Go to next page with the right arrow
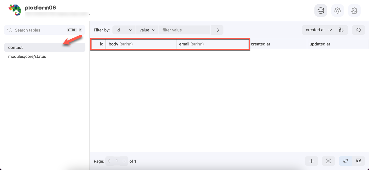Viewport: 369px width, 170px height. [124, 161]
